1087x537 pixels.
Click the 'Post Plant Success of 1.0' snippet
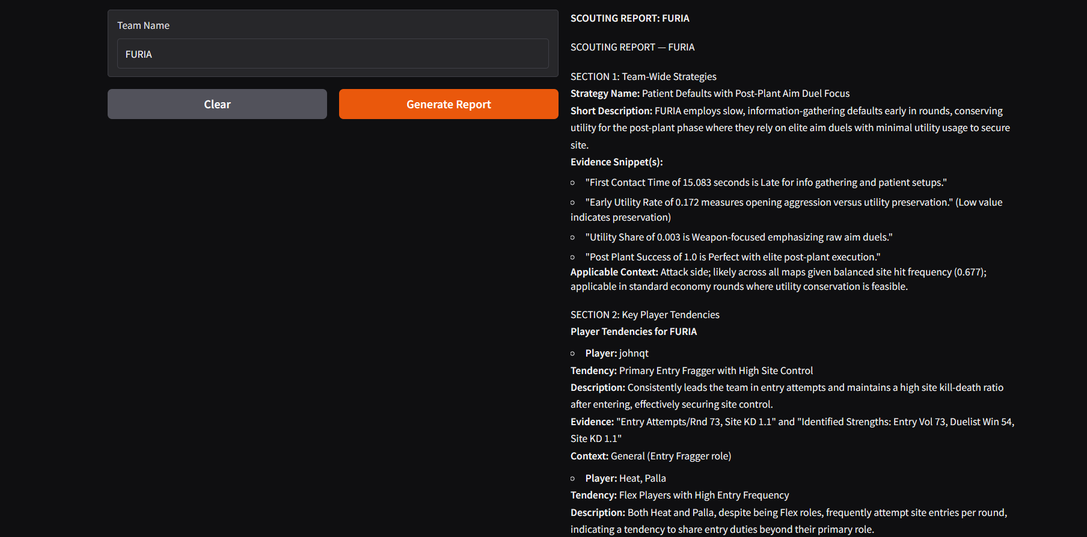click(733, 257)
